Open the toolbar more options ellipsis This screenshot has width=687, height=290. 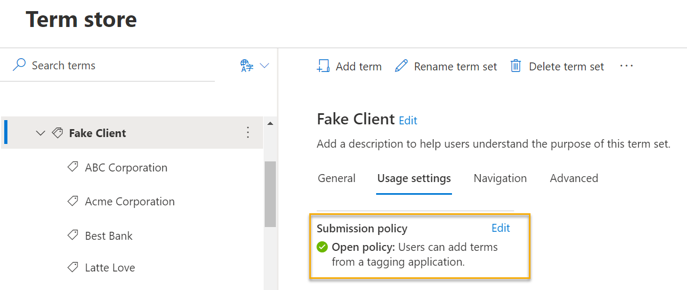tap(627, 66)
